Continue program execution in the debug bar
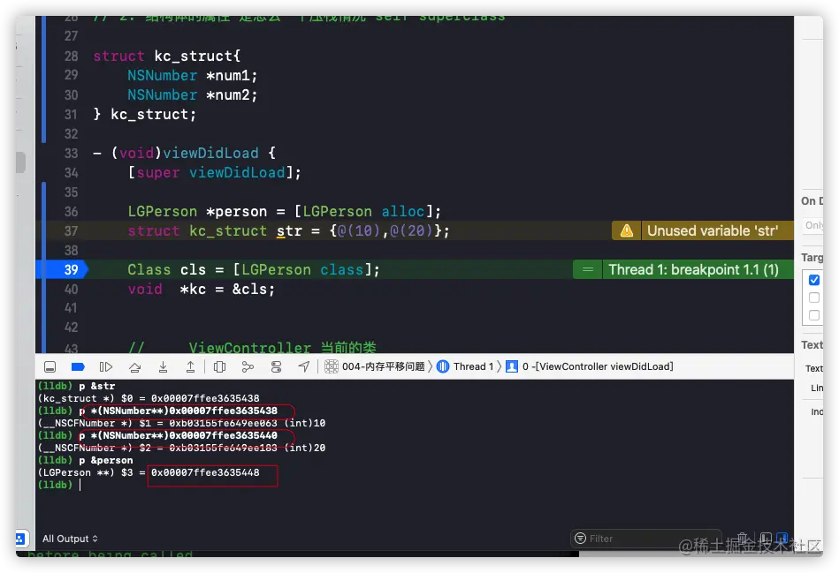 [106, 366]
